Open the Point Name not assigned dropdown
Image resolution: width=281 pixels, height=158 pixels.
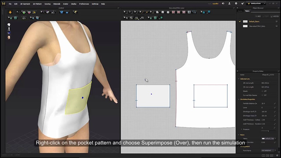coord(269,151)
